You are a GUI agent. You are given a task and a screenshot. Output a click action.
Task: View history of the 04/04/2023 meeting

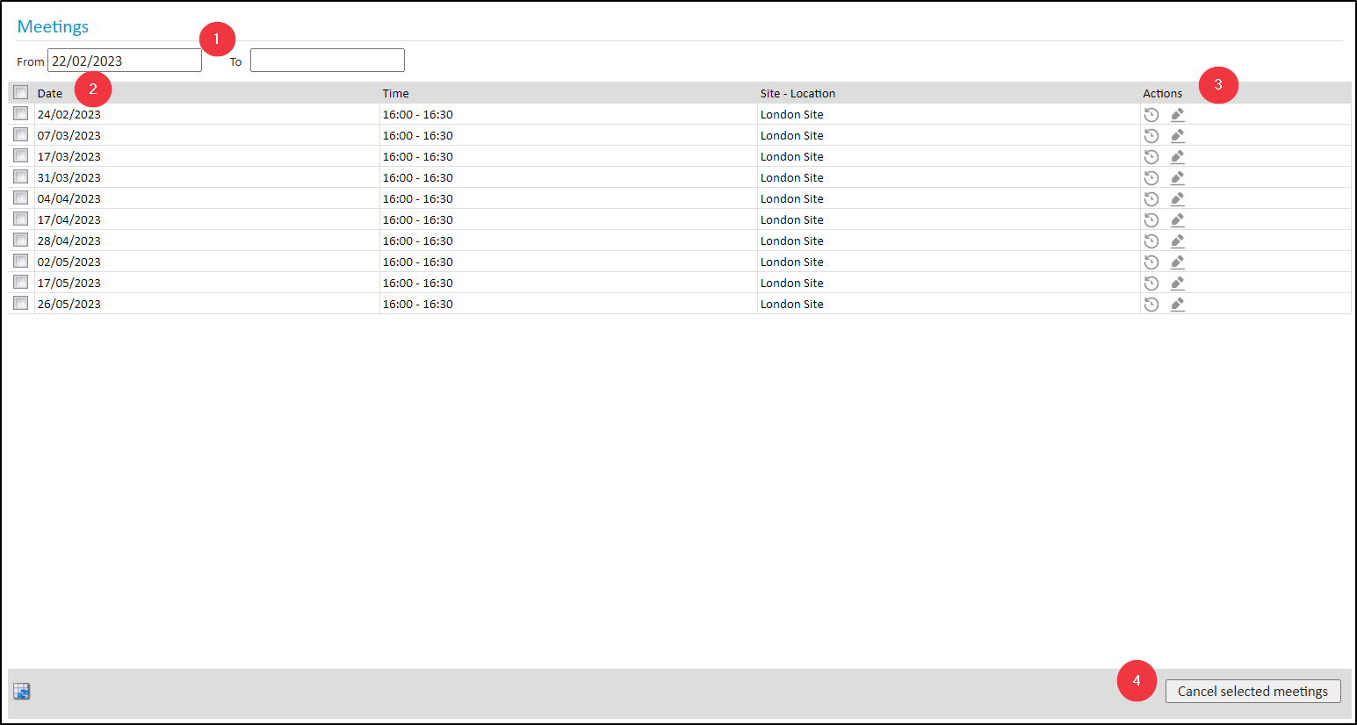pos(1151,199)
